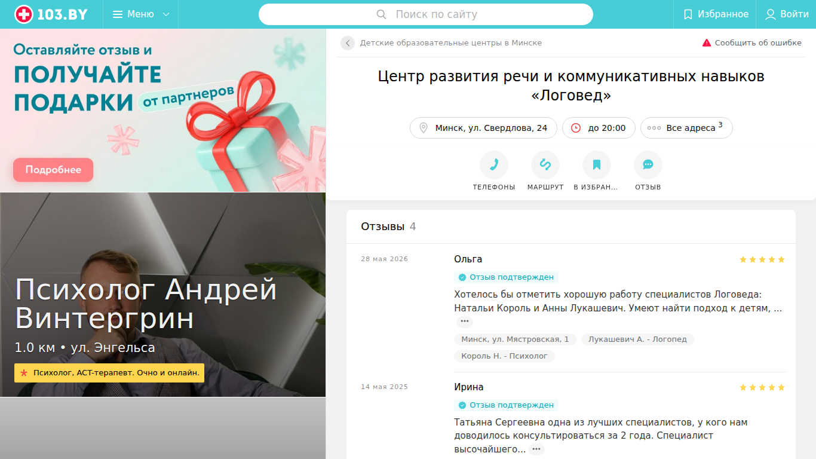Click the Король Н. - Психолог tag
816x459 pixels.
[x=504, y=356]
